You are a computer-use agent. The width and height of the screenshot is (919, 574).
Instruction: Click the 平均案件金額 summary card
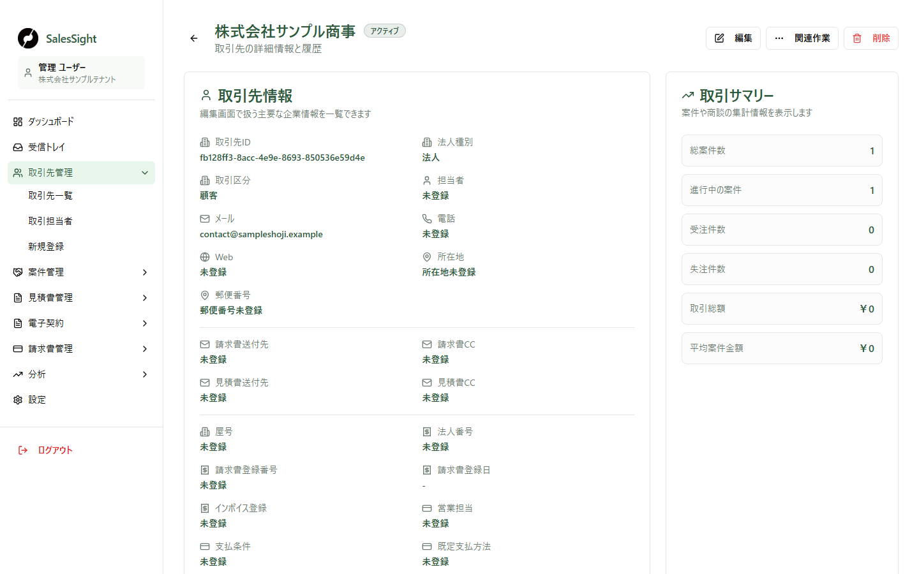tap(782, 348)
